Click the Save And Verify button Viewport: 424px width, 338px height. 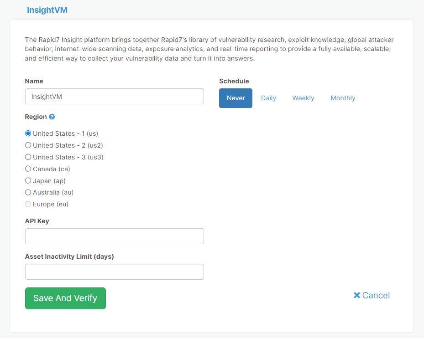65,298
